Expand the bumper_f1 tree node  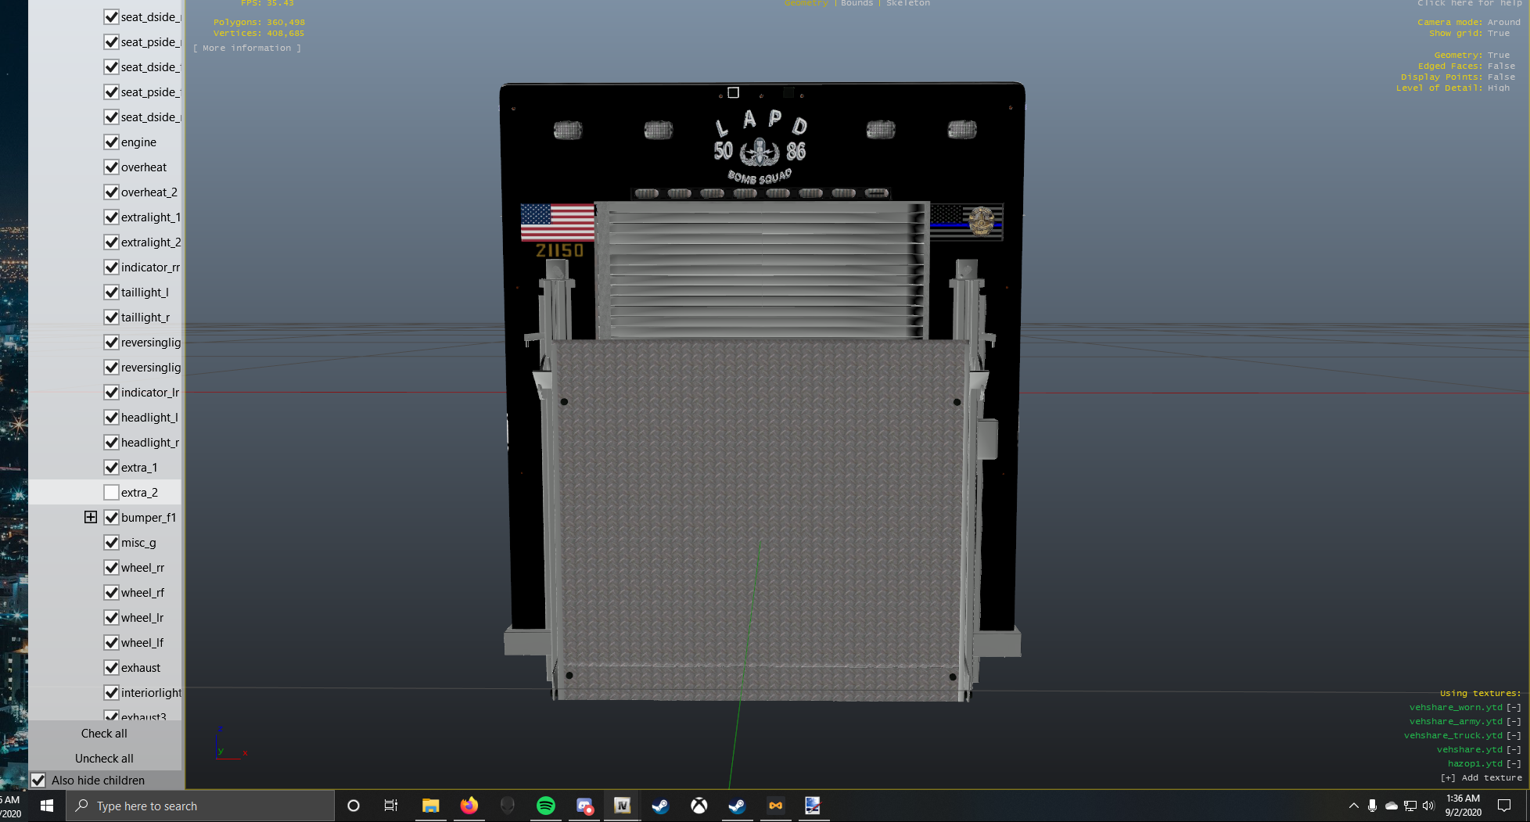pos(91,517)
